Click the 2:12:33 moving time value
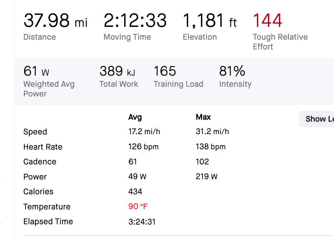 click(135, 21)
